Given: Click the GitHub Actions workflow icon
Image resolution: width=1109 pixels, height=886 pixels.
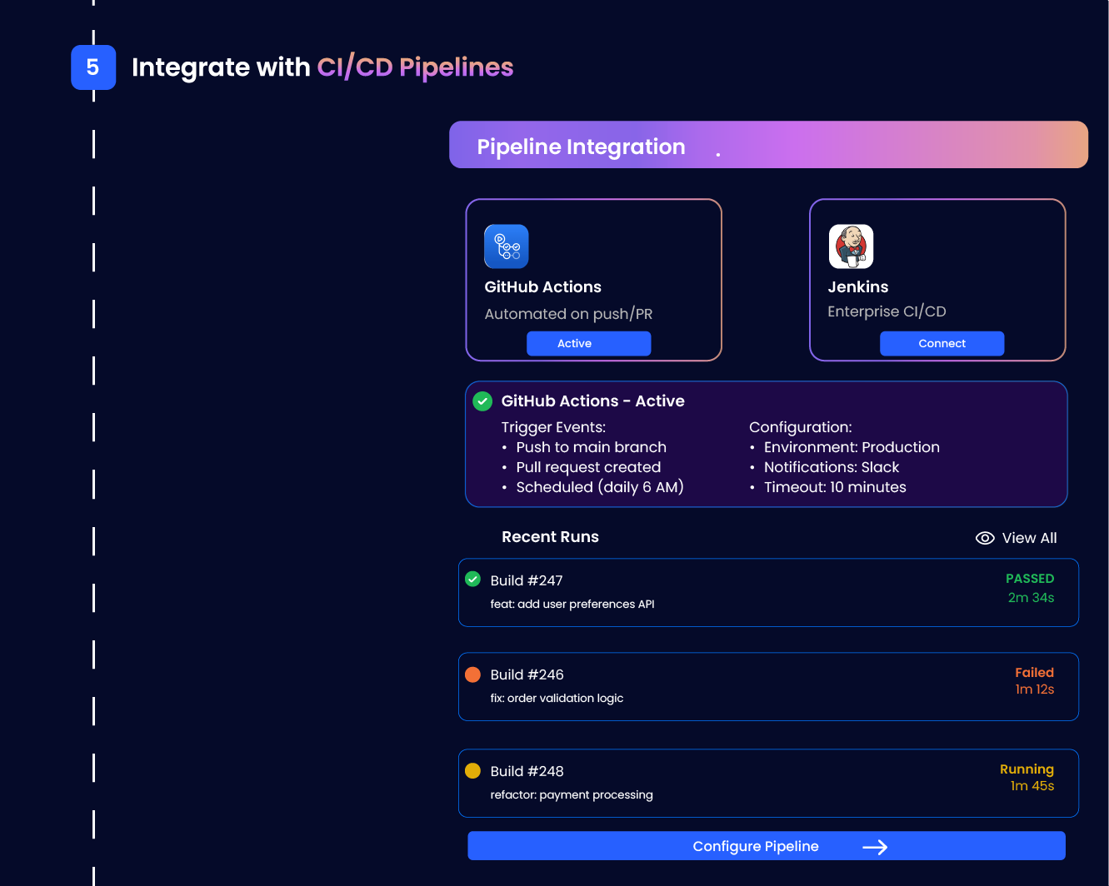Looking at the screenshot, I should [507, 246].
